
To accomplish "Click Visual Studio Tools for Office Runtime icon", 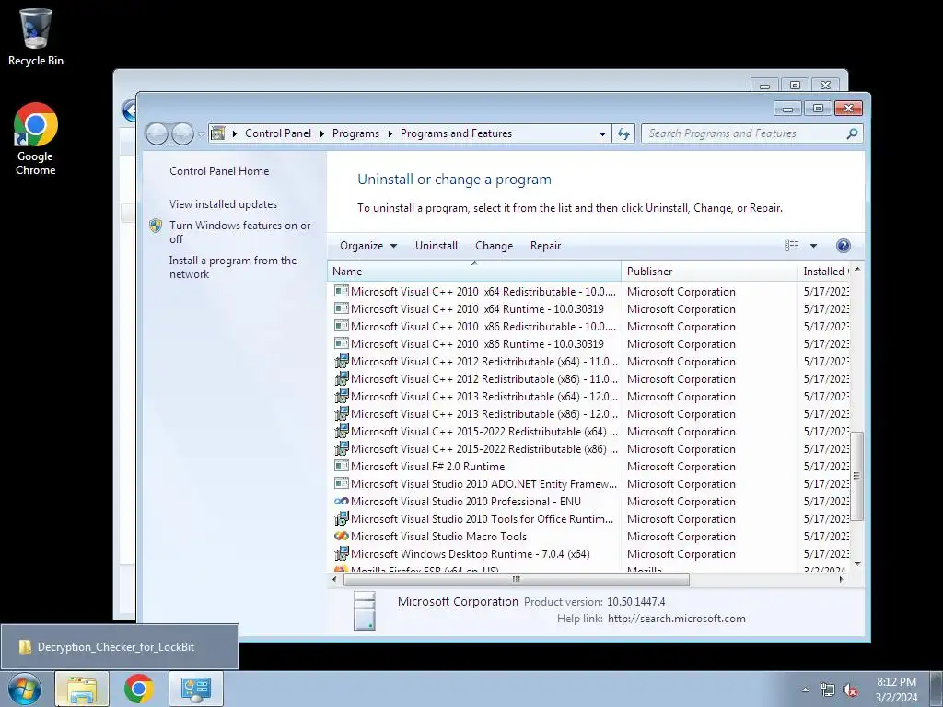I will (341, 518).
